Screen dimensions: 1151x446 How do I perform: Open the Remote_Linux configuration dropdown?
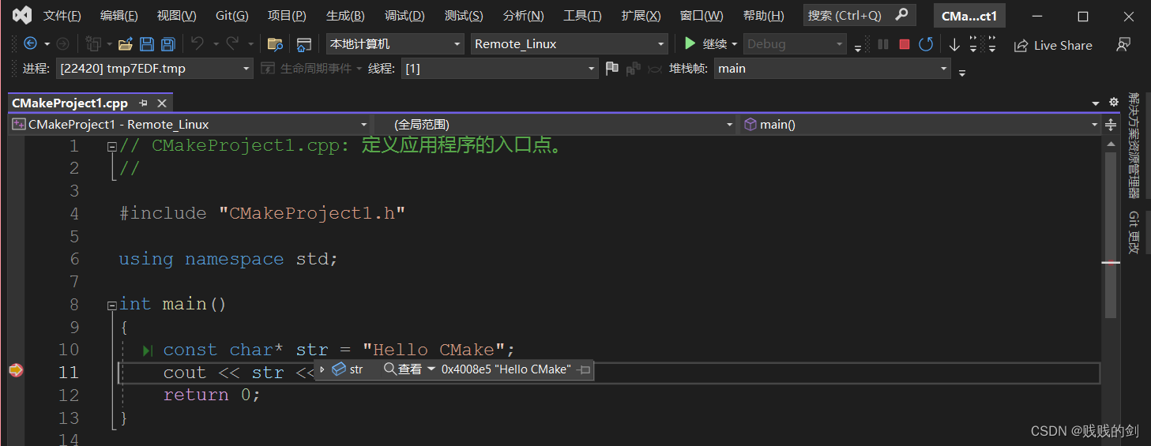[570, 44]
